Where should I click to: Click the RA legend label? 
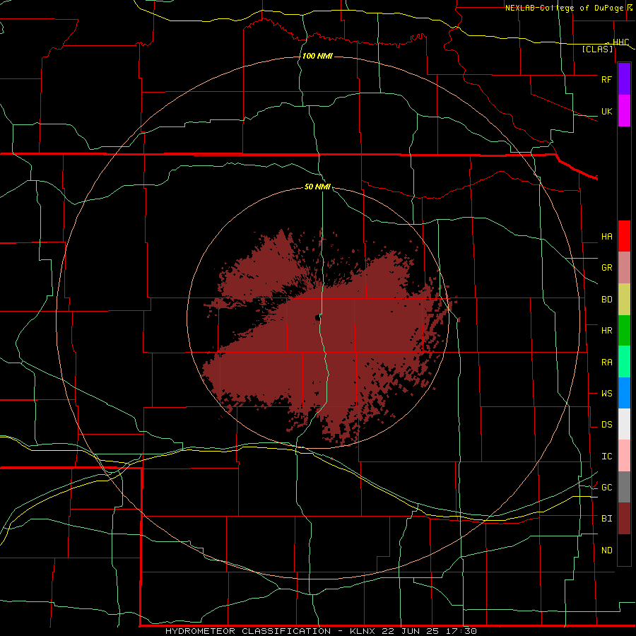[606, 363]
